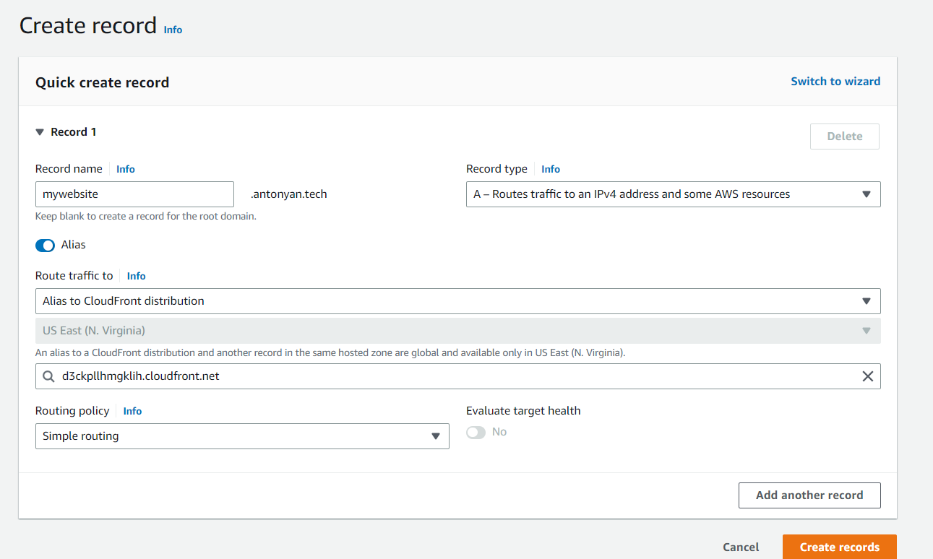
Task: Open the Route traffic to Info help
Action: click(x=136, y=275)
